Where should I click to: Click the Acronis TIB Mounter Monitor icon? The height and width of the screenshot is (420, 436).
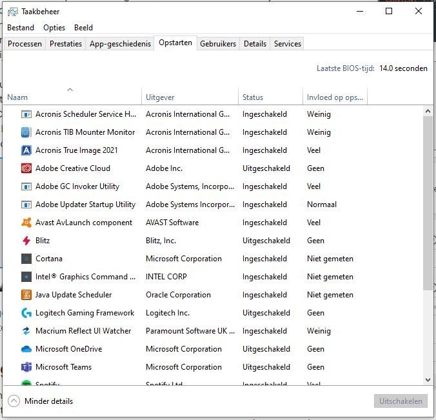[26, 132]
